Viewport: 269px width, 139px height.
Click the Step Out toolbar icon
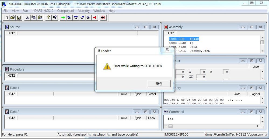pyautogui.click(x=82, y=17)
